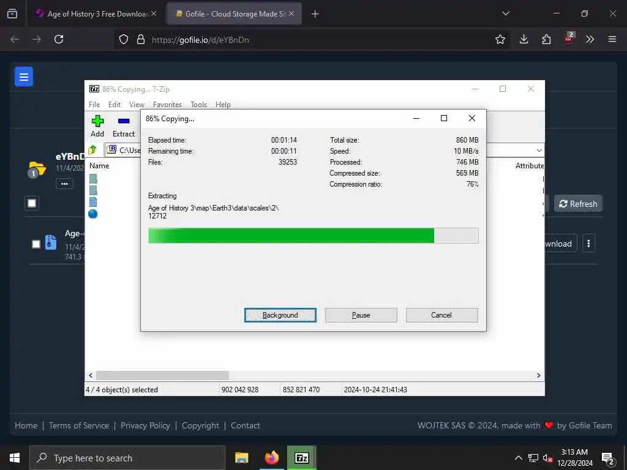Check the Age file row checkbox
This screenshot has height=470, width=627.
coord(36,244)
